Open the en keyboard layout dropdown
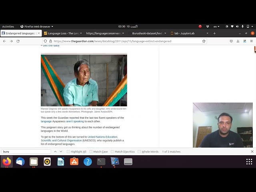 point(216,26)
